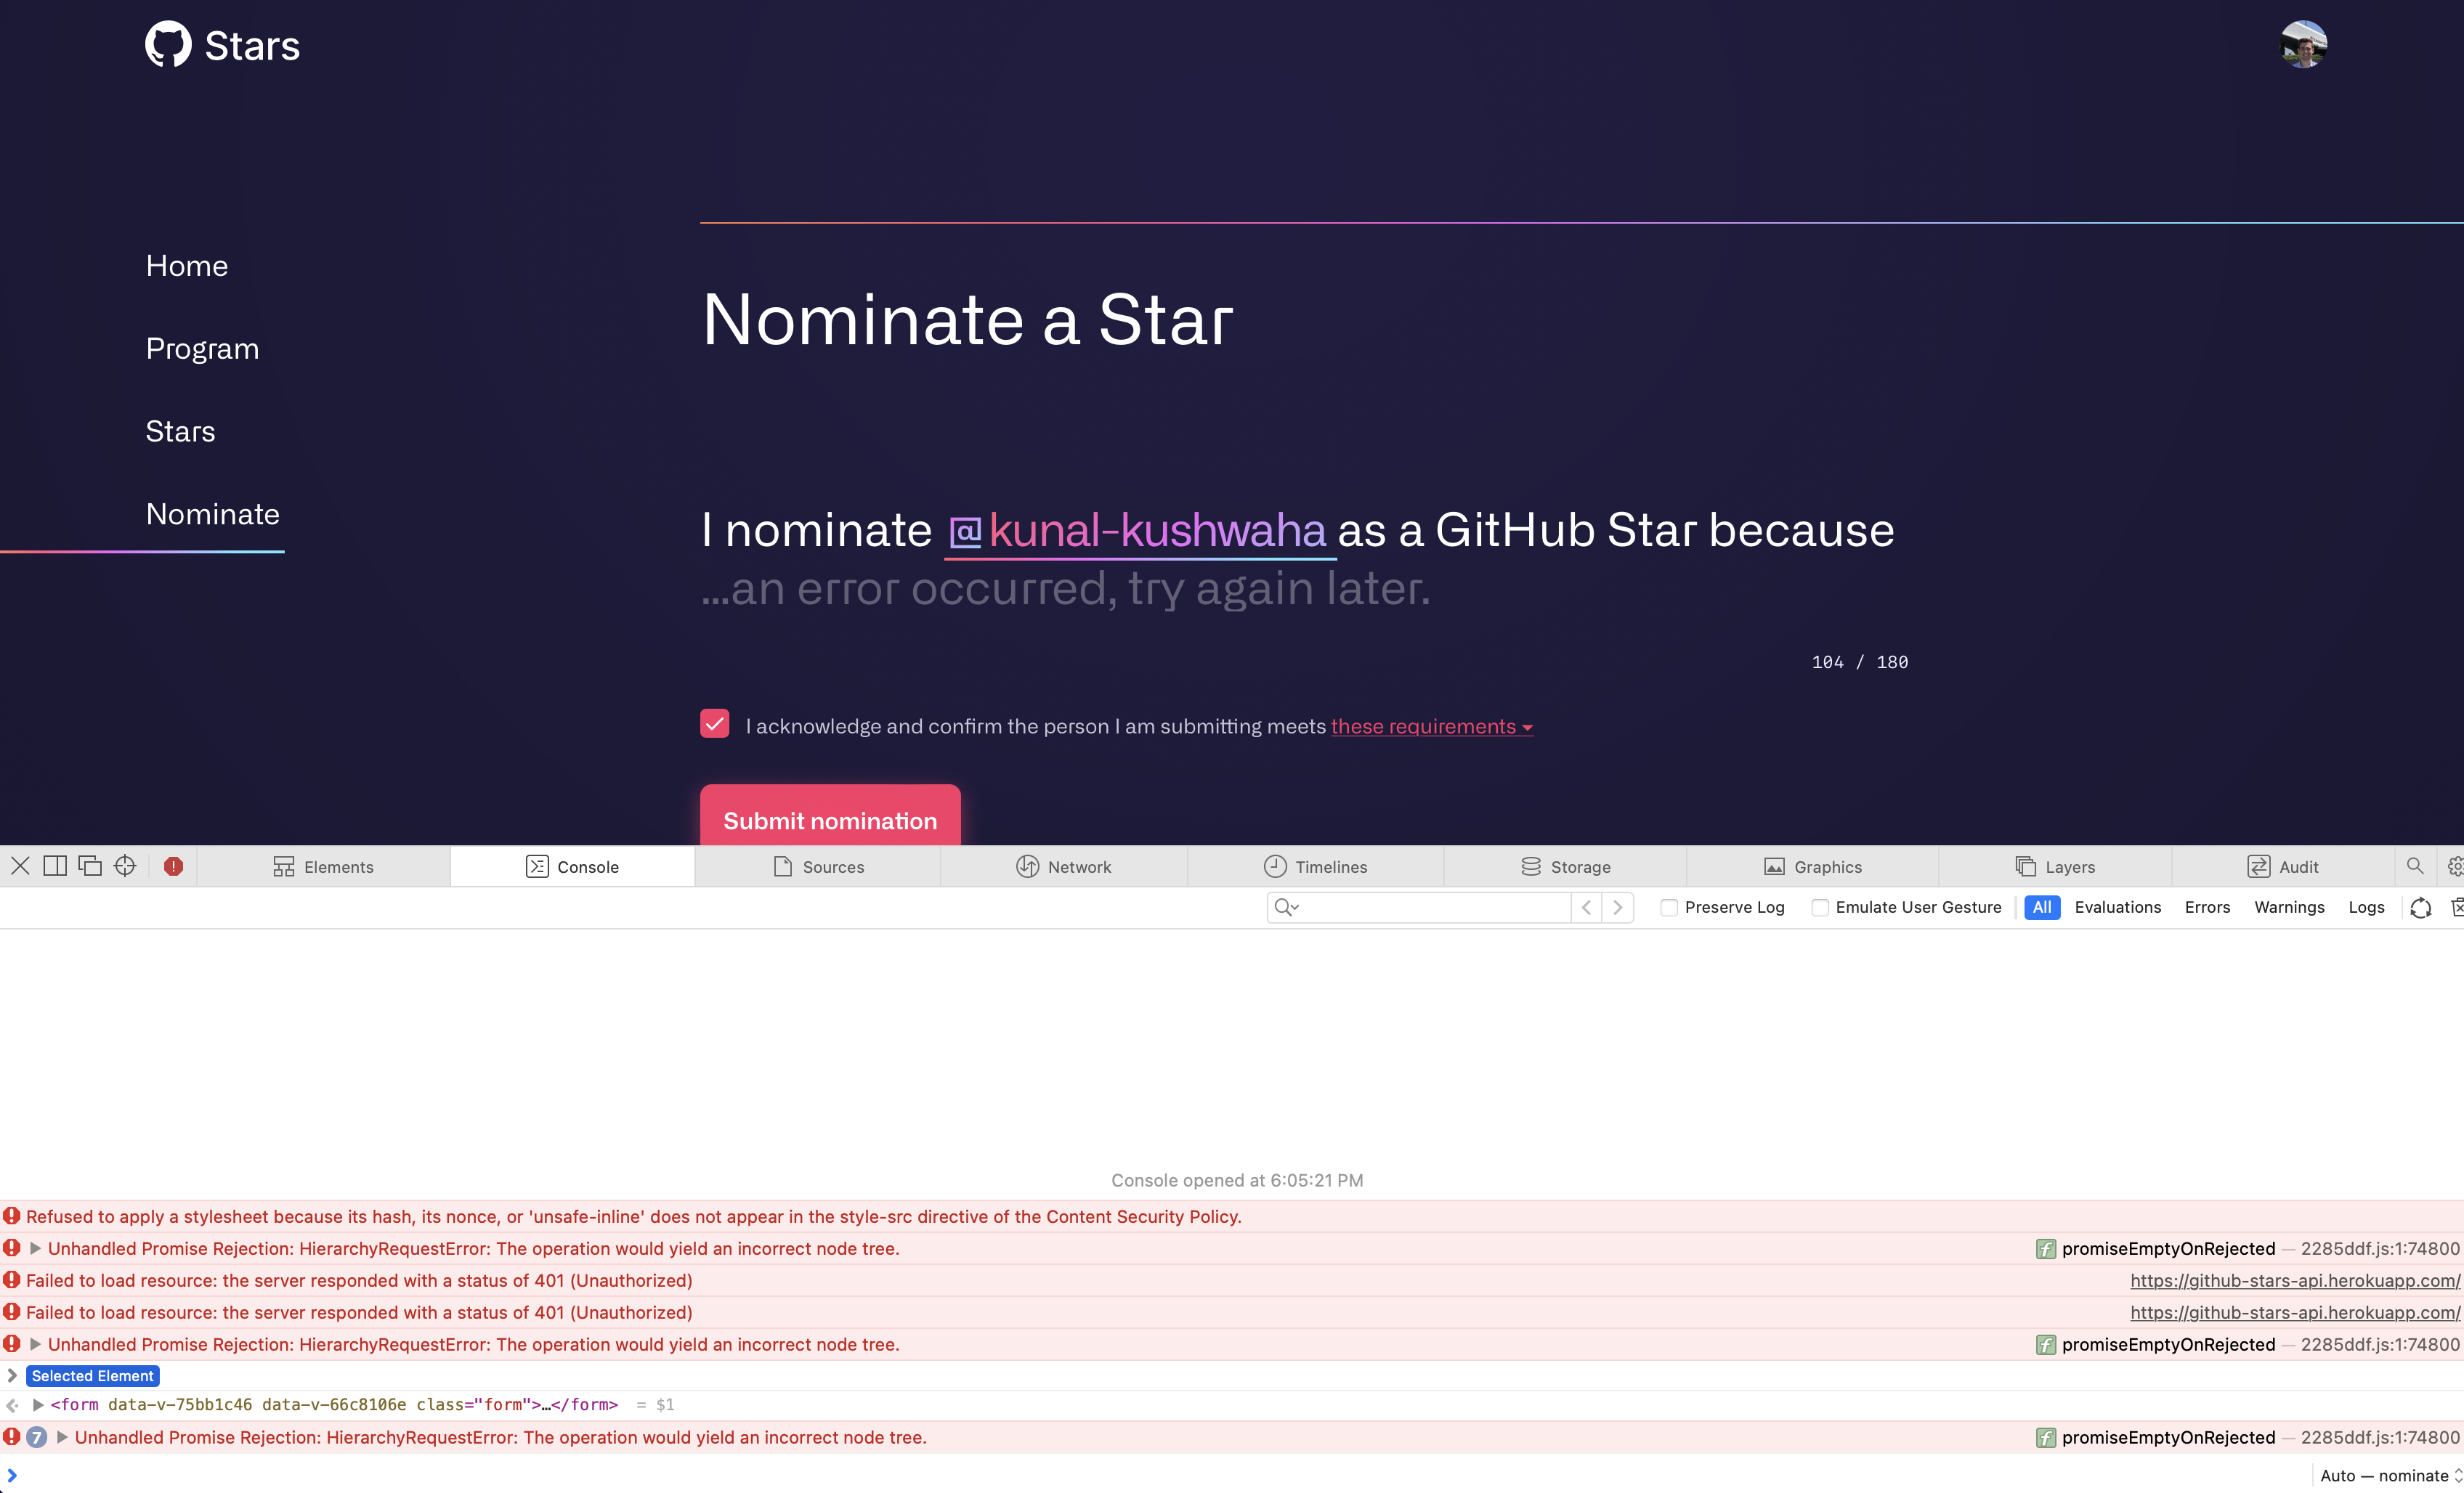Click the GitHub Stars logo
Viewport: 2464px width, 1493px height.
click(x=222, y=44)
